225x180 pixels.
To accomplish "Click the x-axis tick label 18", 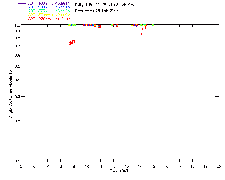I will tap(192, 166).
